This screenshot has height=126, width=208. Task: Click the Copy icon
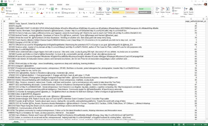pos(7,11)
